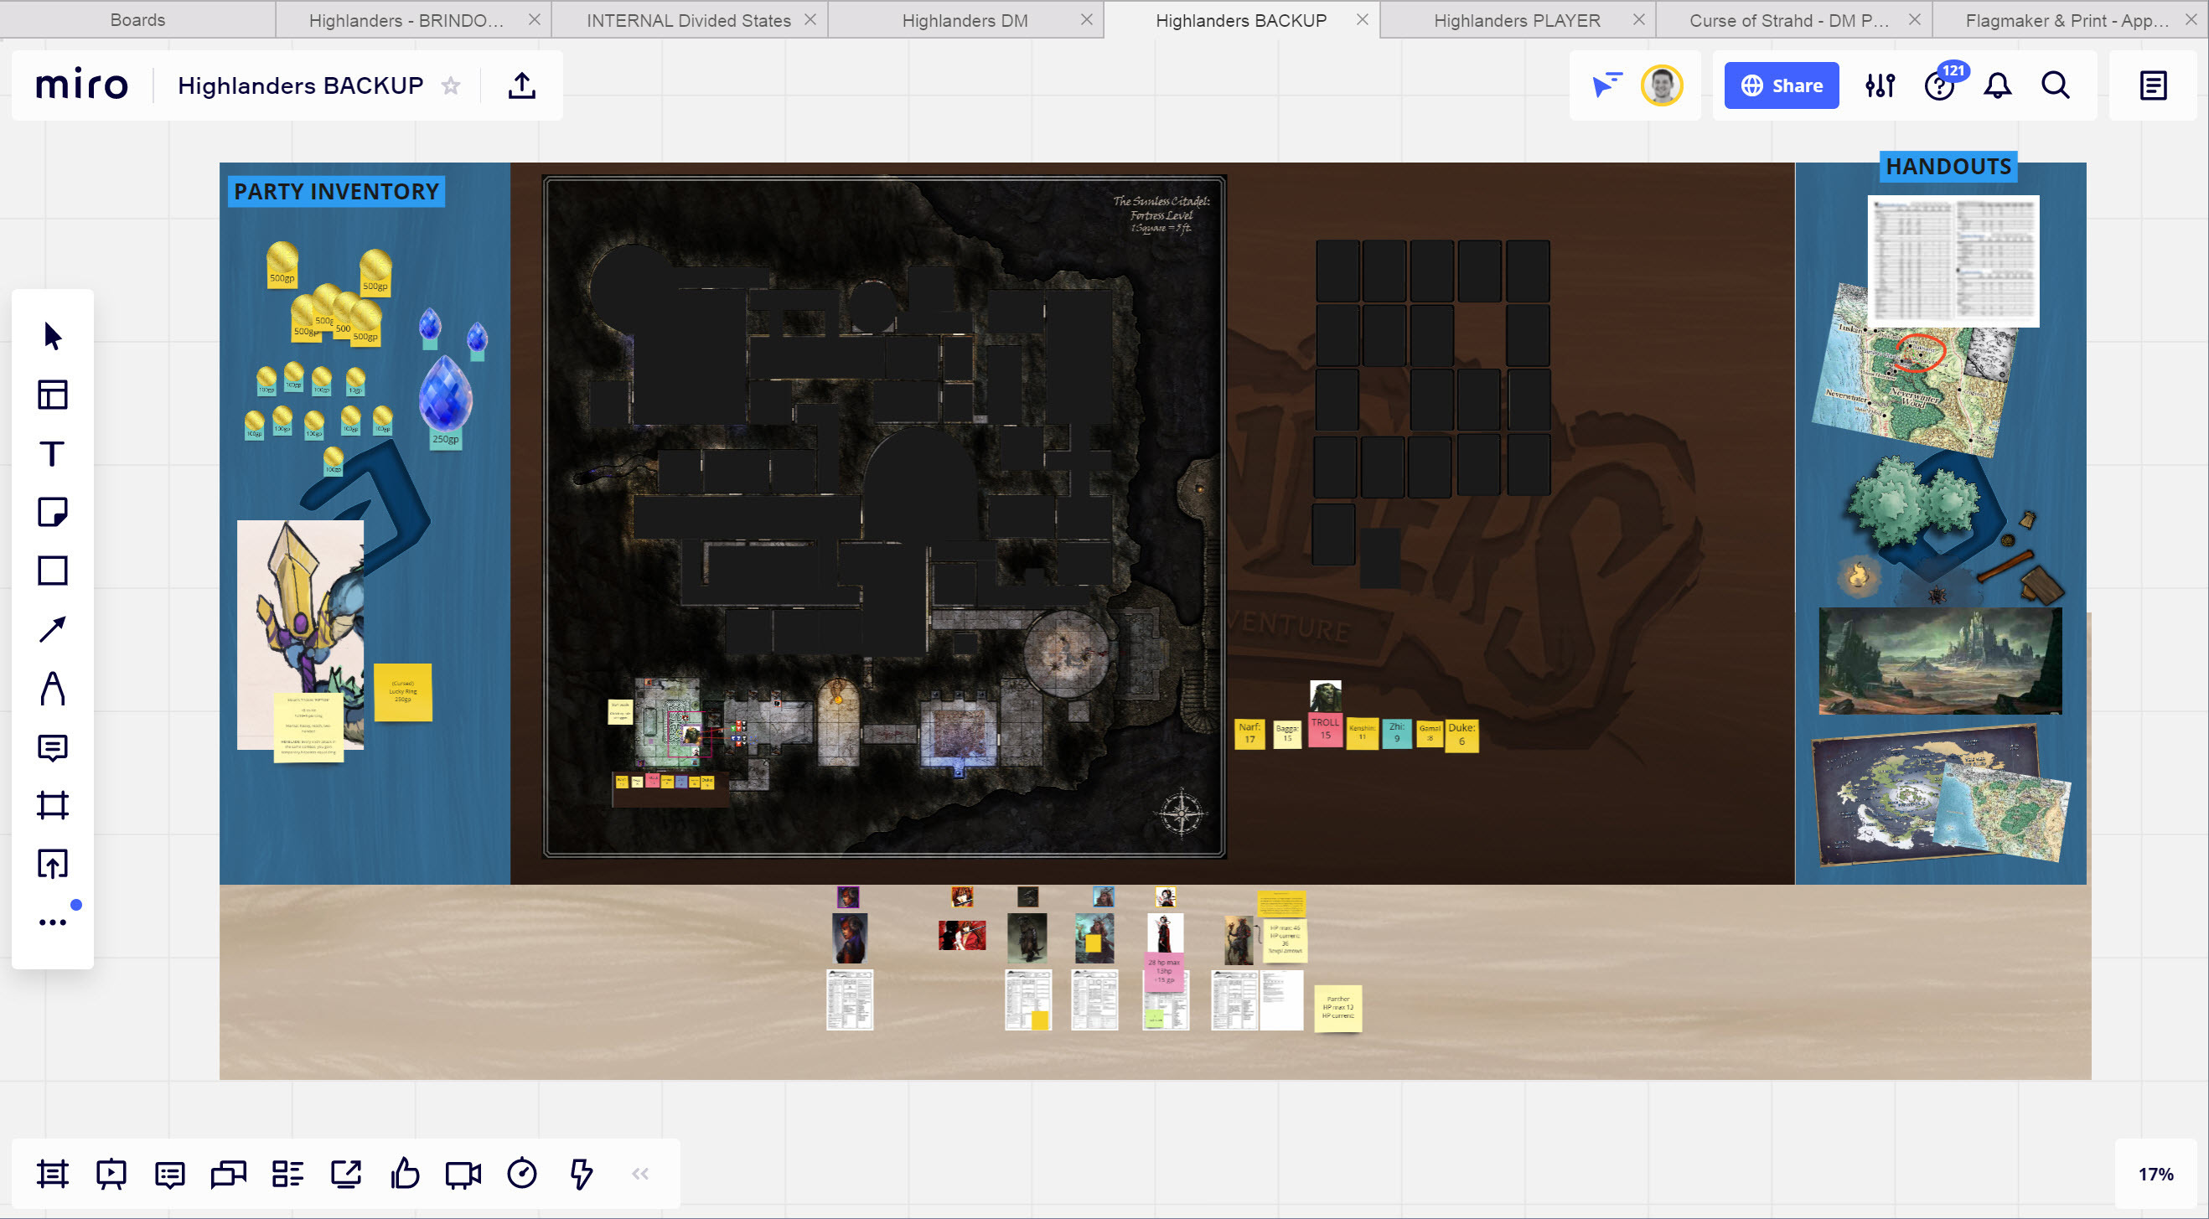The width and height of the screenshot is (2209, 1219).
Task: Select the Comment tool
Action: tap(52, 747)
